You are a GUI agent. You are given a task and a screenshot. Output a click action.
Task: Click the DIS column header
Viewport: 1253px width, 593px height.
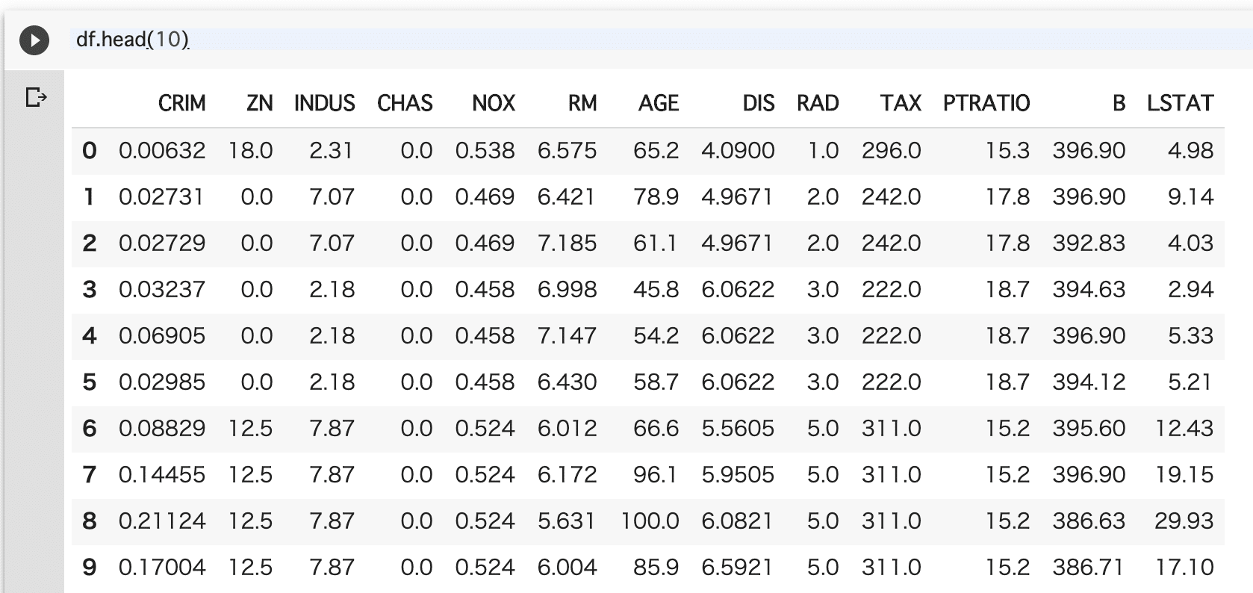point(759,103)
